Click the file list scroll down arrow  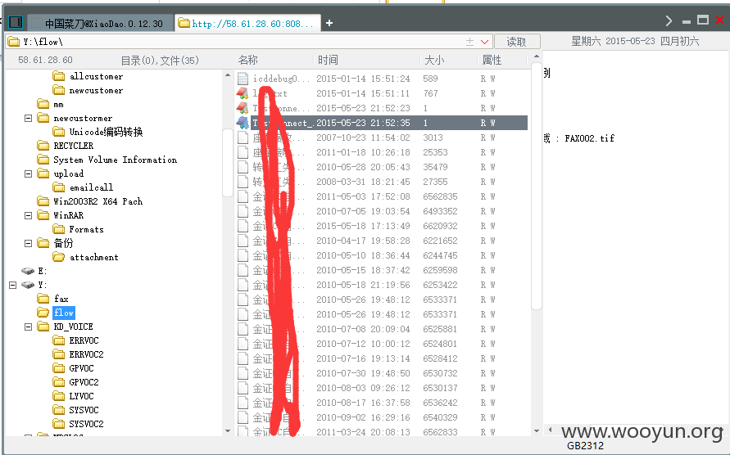coord(537,430)
